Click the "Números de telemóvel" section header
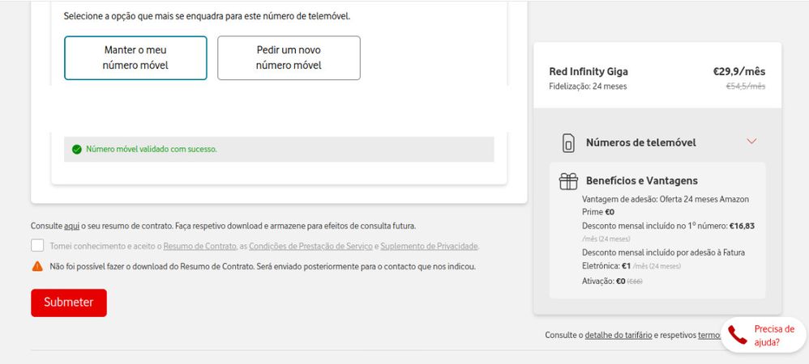 (x=640, y=143)
